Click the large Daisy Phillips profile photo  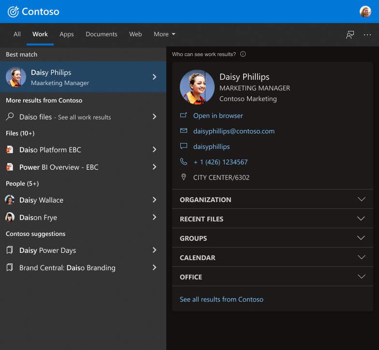tap(197, 87)
